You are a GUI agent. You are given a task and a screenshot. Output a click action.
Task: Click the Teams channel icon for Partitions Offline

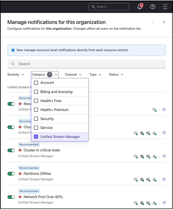click(x=148, y=180)
